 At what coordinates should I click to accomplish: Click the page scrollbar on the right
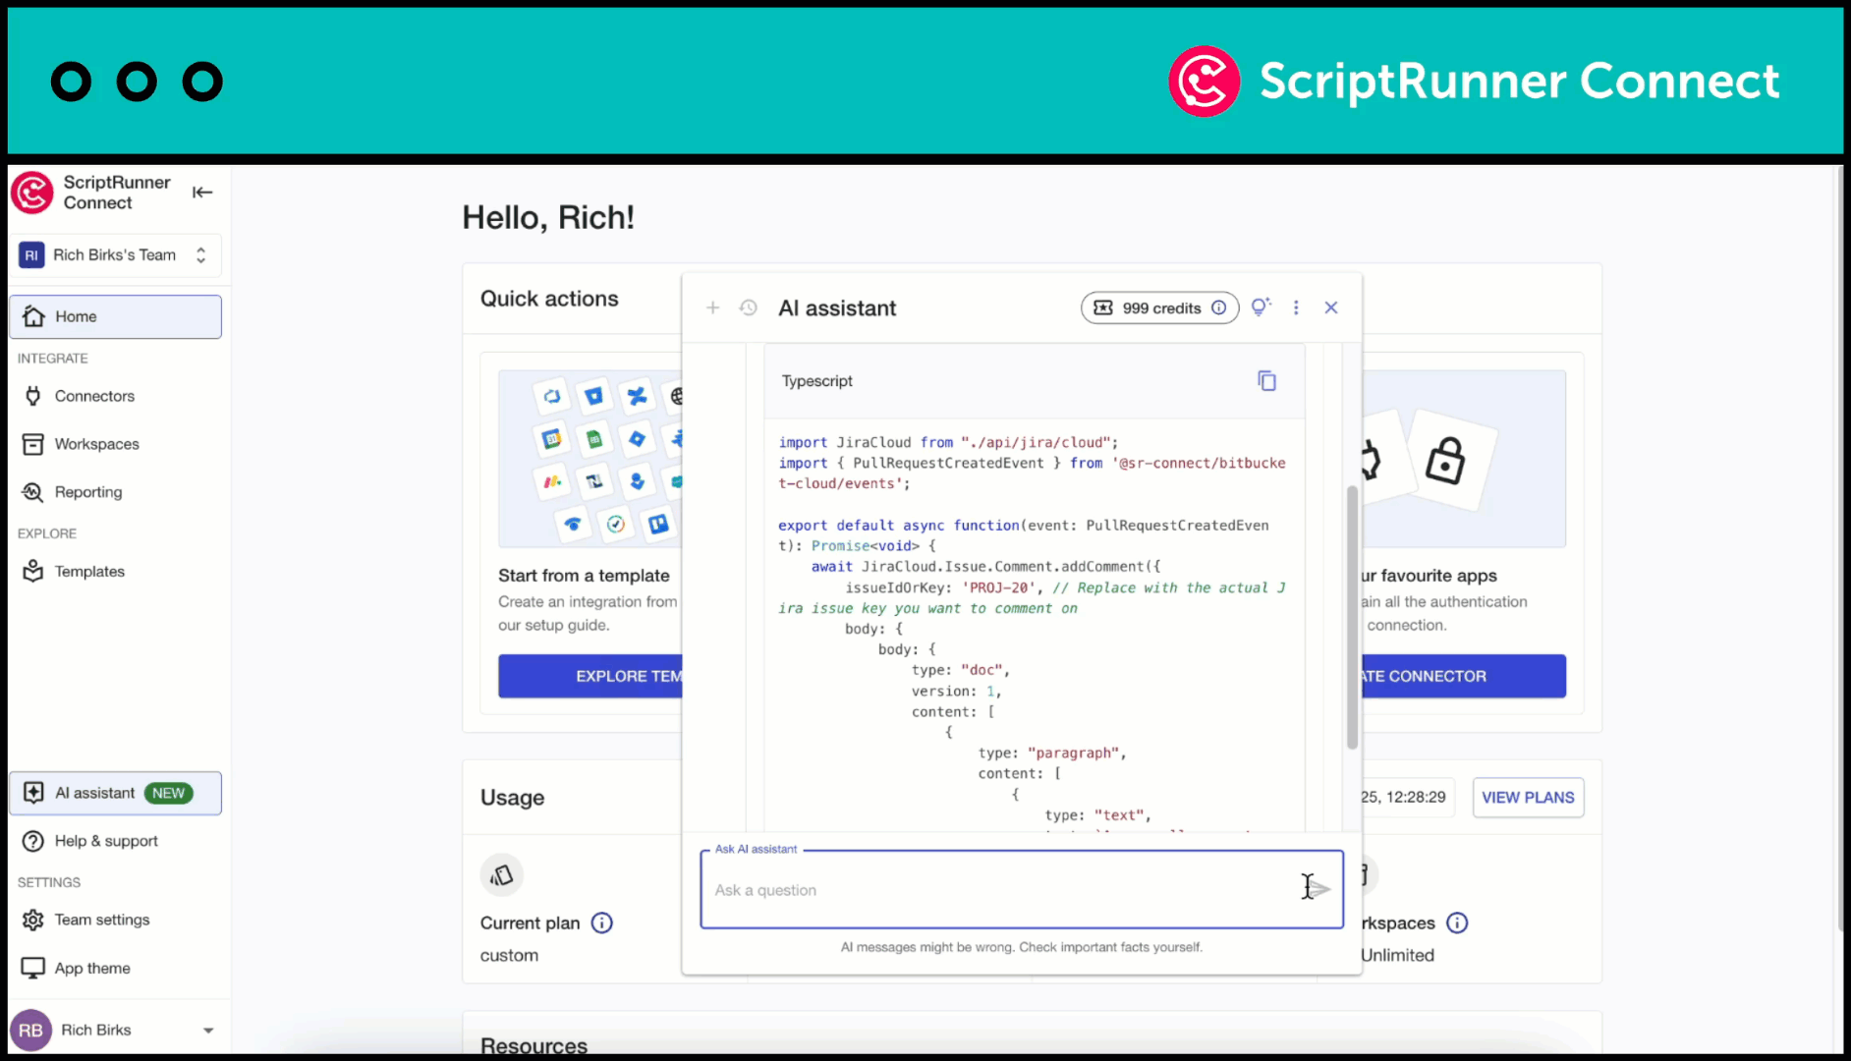tap(1839, 548)
